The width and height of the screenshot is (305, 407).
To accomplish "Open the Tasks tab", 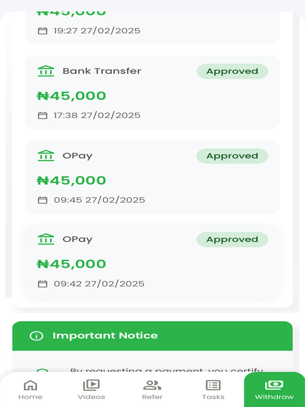I will coord(213,390).
